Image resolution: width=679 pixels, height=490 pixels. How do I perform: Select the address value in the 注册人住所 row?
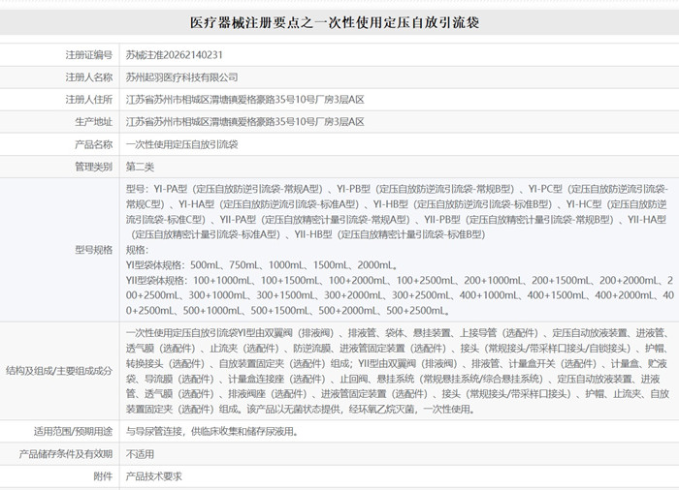245,100
